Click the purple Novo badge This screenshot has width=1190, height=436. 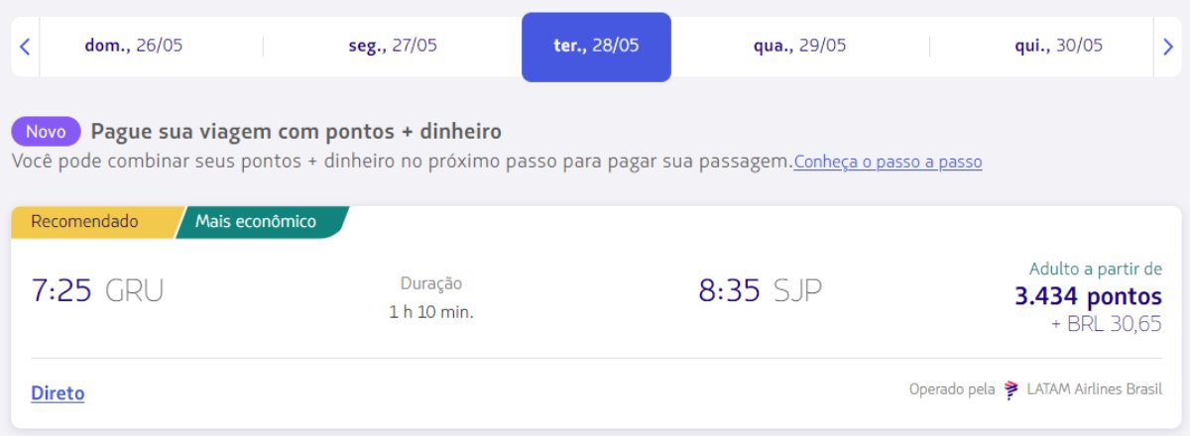pyautogui.click(x=46, y=132)
